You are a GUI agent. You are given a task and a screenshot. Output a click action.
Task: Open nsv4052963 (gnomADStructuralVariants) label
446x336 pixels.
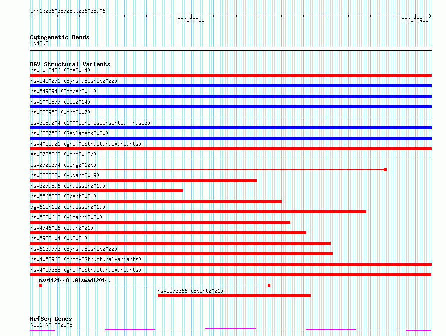coord(86,259)
